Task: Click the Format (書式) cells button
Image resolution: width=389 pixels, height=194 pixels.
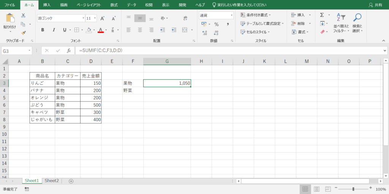Action: (300, 32)
